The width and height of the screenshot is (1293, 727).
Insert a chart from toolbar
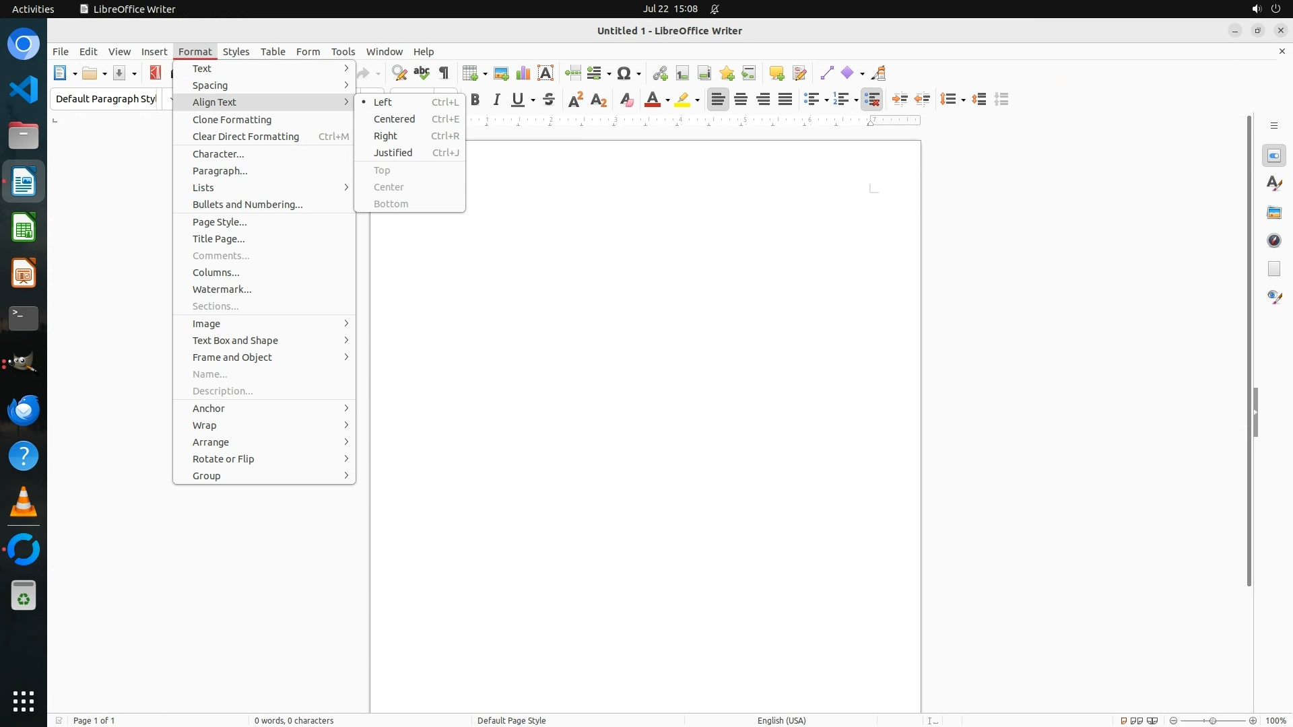click(x=523, y=73)
